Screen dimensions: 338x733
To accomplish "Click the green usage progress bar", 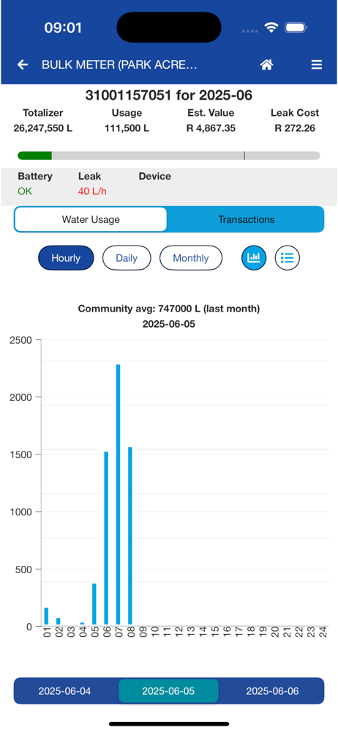I will [x=34, y=155].
